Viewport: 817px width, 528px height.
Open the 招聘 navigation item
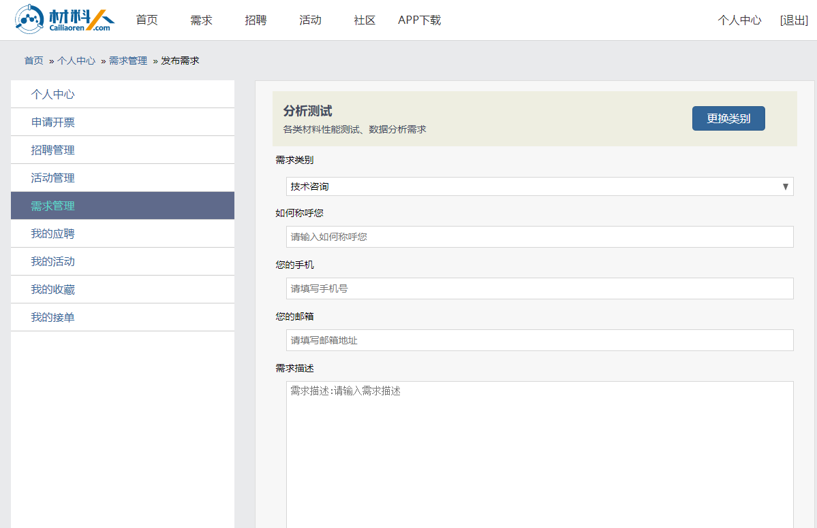256,20
